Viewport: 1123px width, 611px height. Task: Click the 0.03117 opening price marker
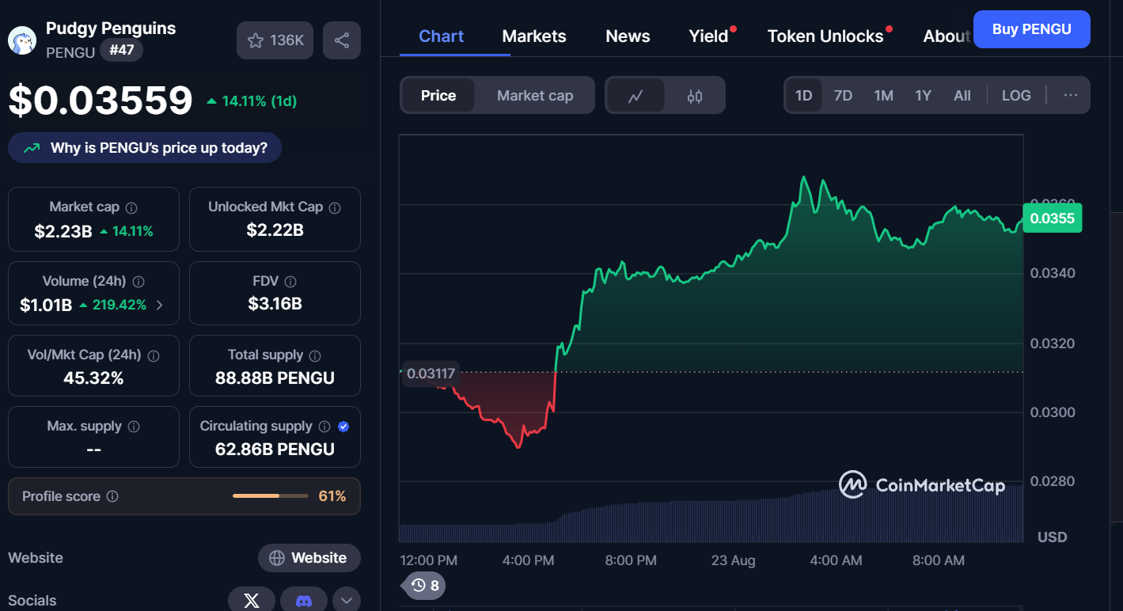tap(431, 373)
